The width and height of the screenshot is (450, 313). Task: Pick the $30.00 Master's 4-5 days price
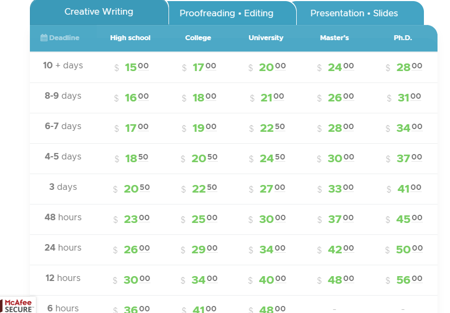335,158
